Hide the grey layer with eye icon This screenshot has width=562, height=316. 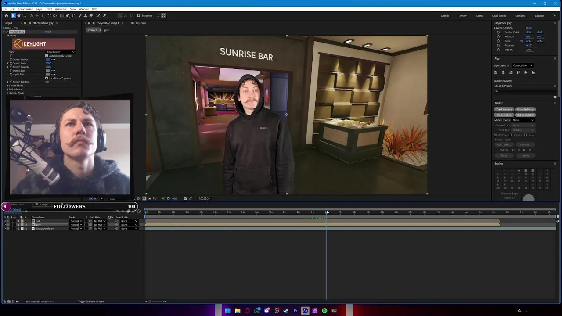5,225
